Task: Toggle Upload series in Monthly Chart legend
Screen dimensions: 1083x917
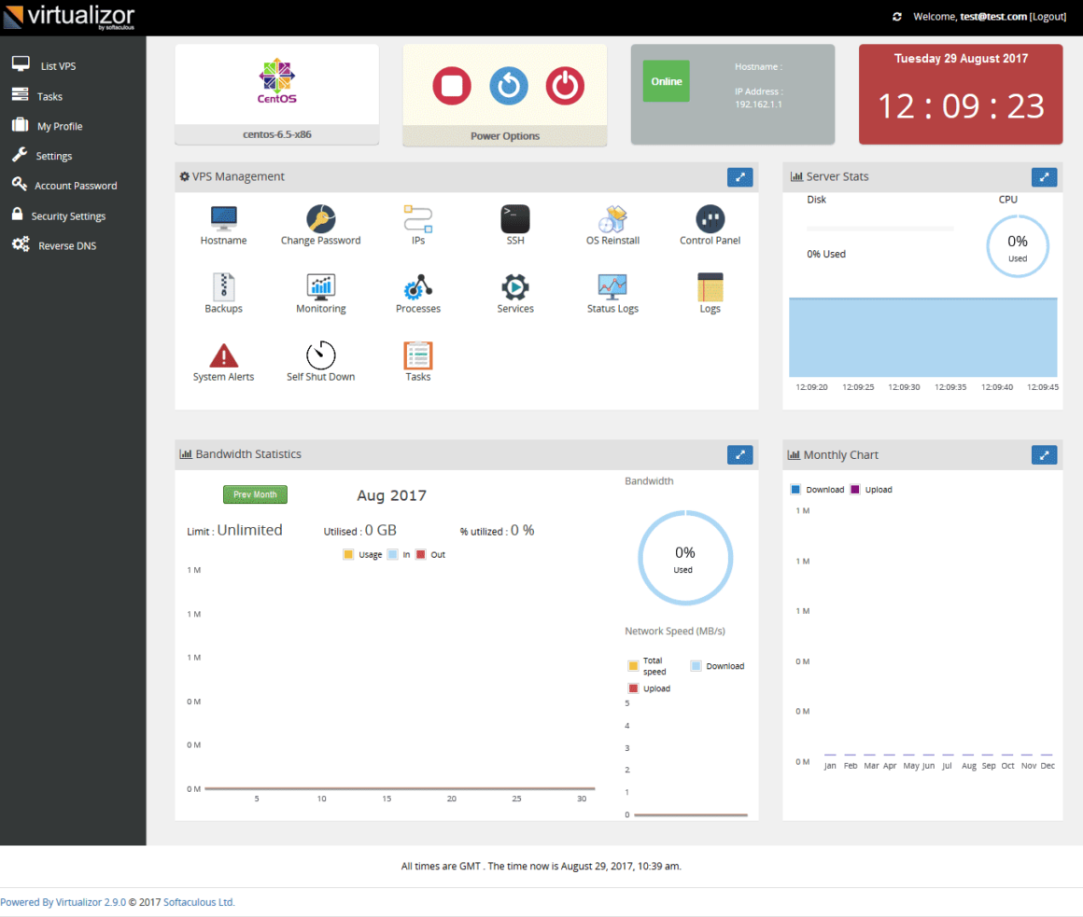Action: [x=871, y=489]
